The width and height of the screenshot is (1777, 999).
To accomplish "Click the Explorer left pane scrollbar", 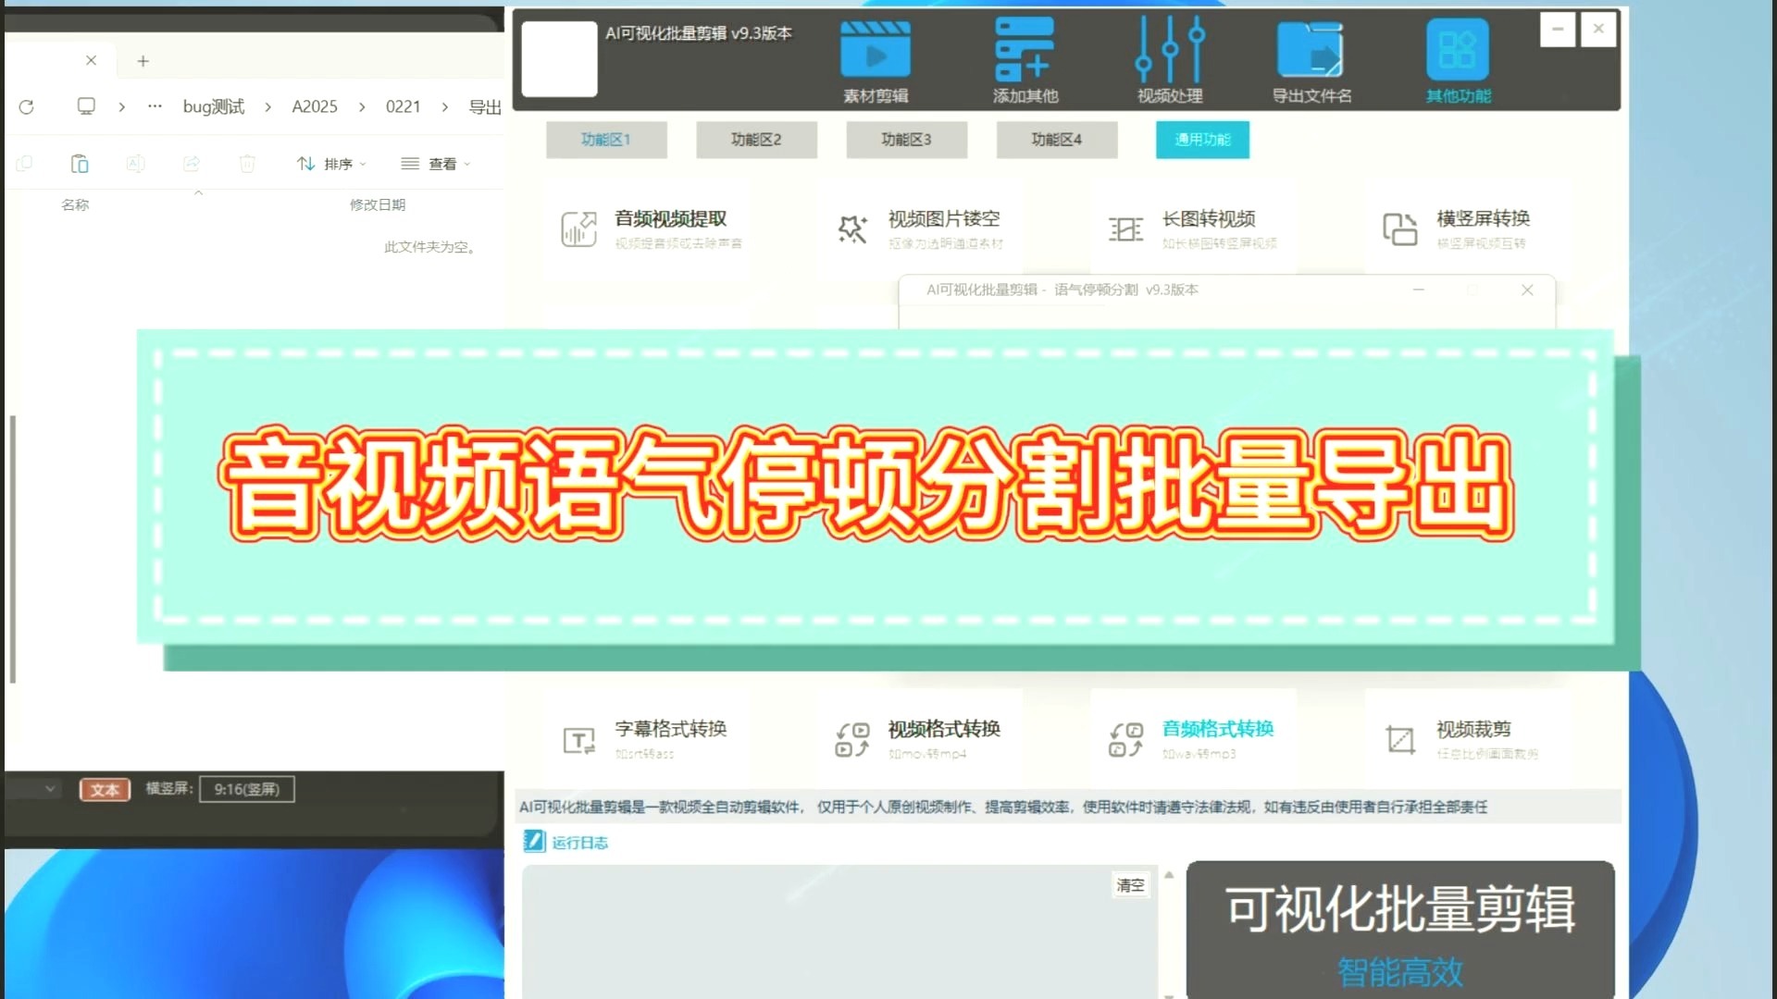I will click(x=13, y=549).
